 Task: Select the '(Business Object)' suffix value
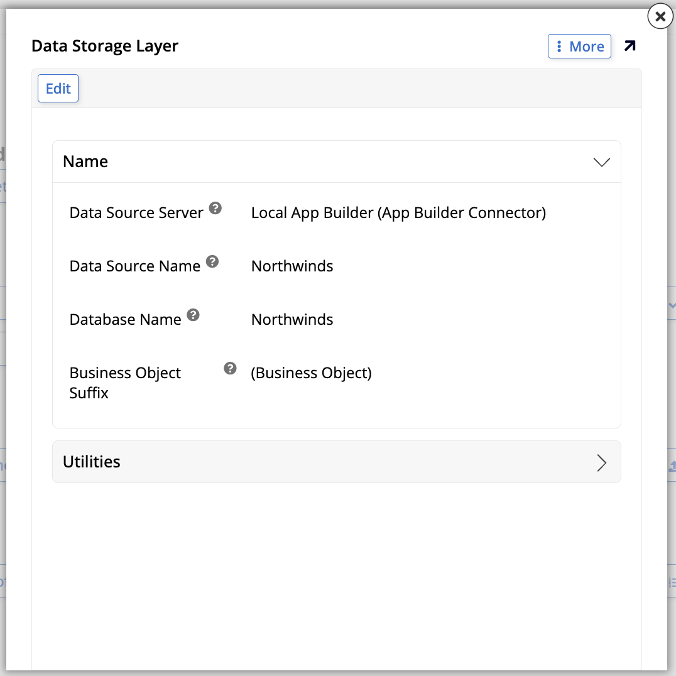[311, 373]
